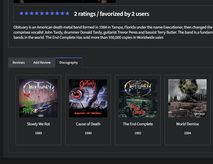Open The End Complete album cover
213x164 pixels.
coord(138,98)
